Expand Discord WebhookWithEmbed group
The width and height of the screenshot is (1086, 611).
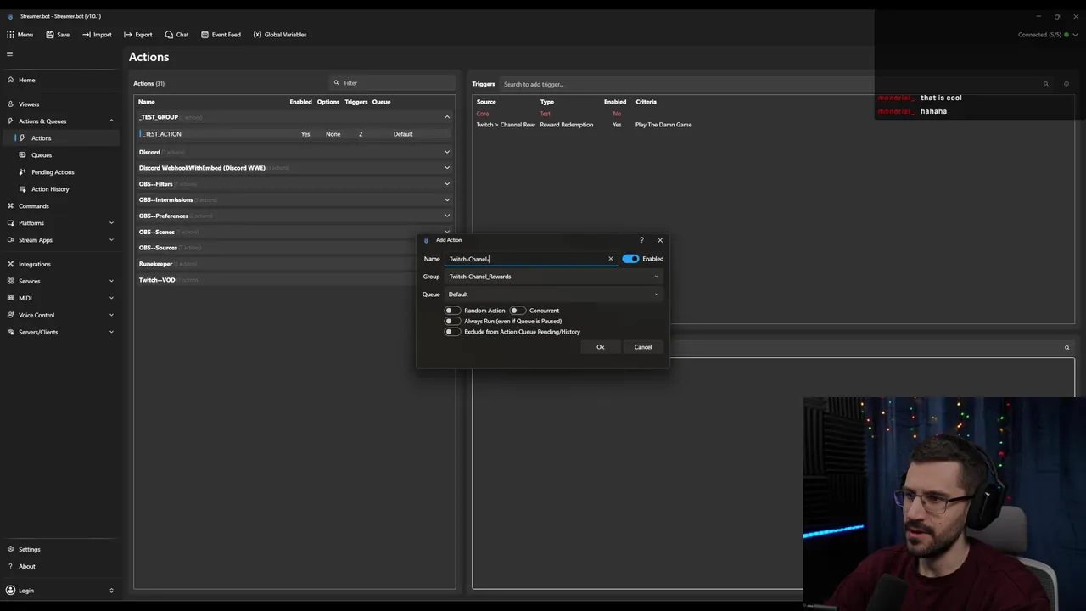click(x=447, y=168)
